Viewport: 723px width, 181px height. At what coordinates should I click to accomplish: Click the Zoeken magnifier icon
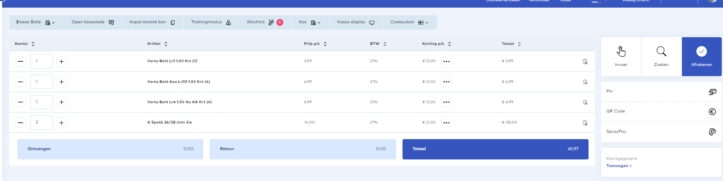point(661,52)
